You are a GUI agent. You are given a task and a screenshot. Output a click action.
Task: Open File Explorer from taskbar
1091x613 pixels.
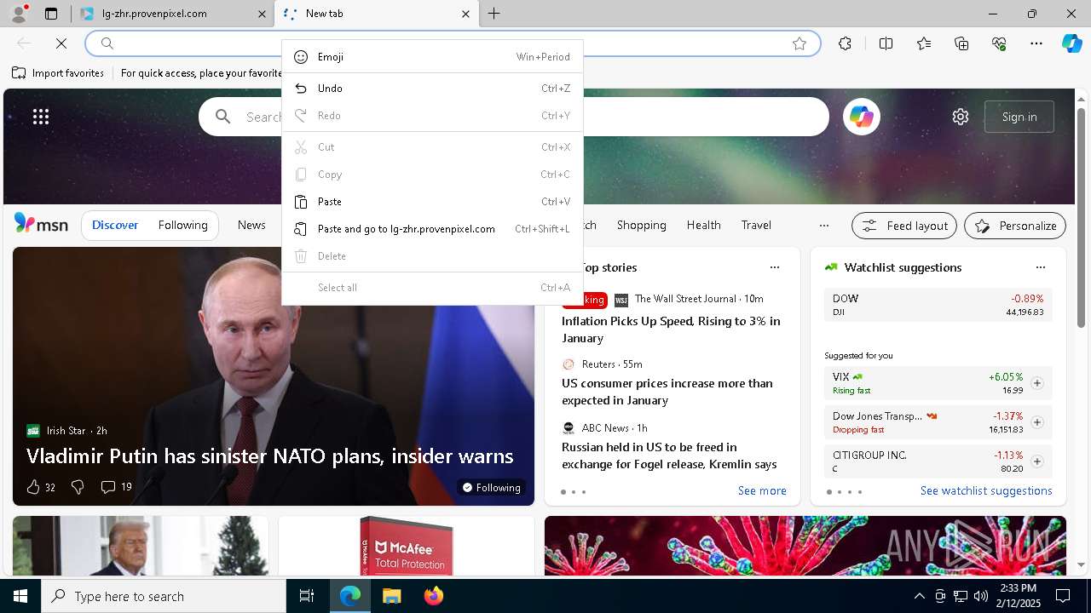[391, 596]
